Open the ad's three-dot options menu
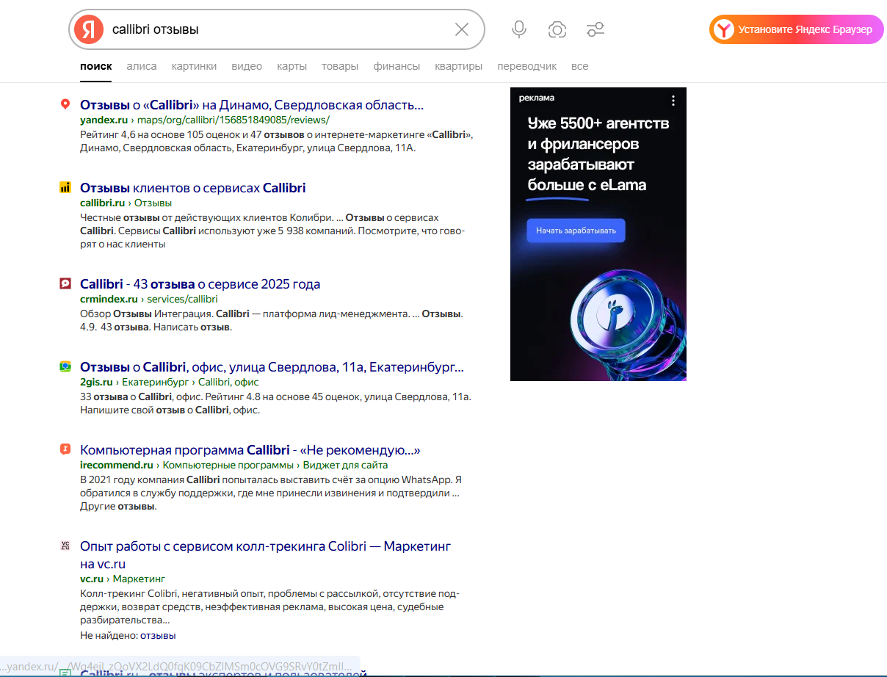Screen dimensions: 887x677 point(673,101)
